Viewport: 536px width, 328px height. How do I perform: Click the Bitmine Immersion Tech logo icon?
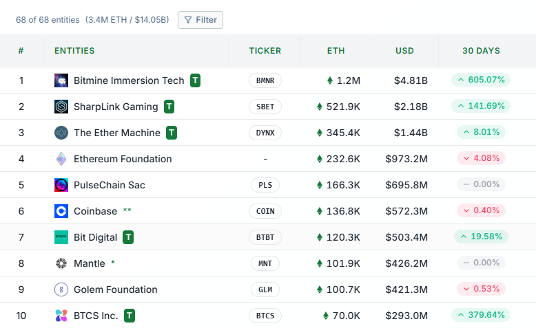61,80
